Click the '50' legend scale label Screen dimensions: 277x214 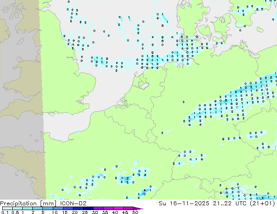135,212
